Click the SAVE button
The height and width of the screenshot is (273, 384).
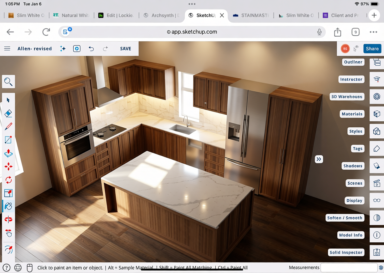[x=125, y=49]
